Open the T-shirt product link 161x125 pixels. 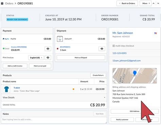click(x=17, y=88)
